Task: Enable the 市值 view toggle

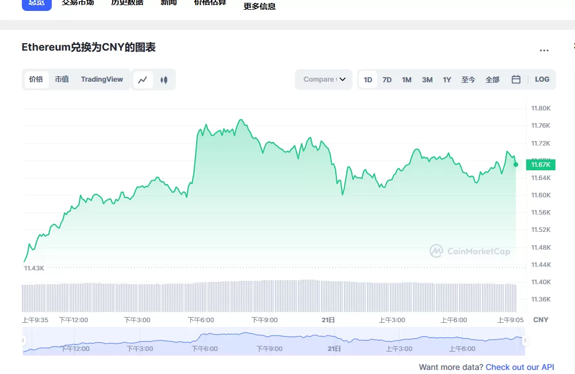Action: coord(62,79)
